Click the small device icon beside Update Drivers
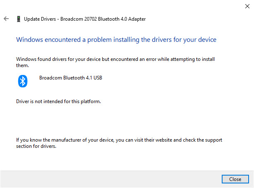 [18, 19]
